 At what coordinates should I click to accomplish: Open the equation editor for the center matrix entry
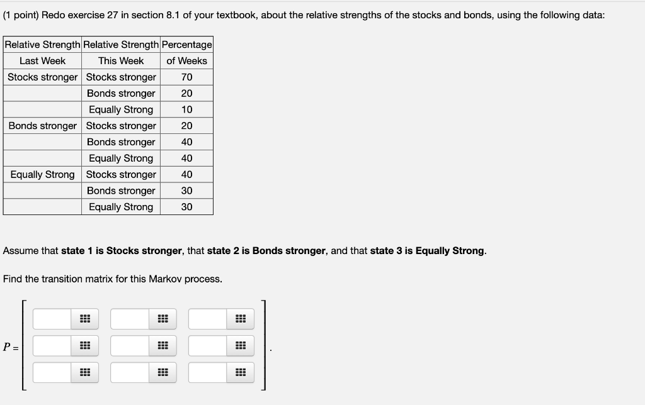[163, 345]
